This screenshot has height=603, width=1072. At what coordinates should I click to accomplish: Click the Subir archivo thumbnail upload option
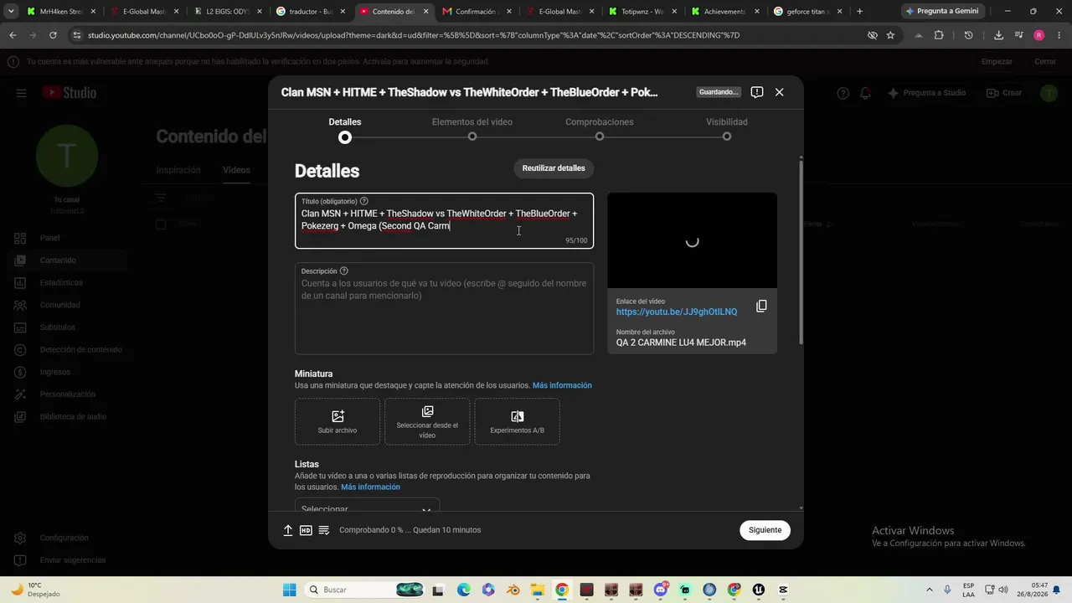338,421
